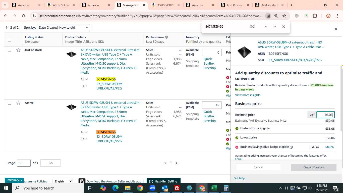Screen dimensions: 343x193
Task: Close the Manage Your Inventory tab
Action: pos(144,5)
